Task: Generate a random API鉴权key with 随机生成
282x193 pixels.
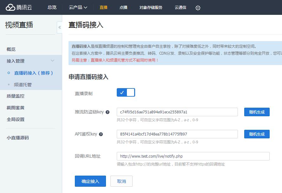Action: point(257,134)
